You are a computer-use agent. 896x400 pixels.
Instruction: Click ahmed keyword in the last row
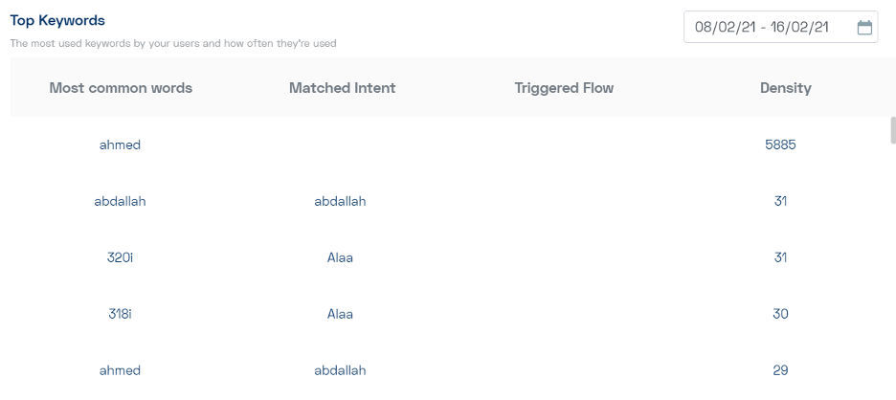pos(120,370)
